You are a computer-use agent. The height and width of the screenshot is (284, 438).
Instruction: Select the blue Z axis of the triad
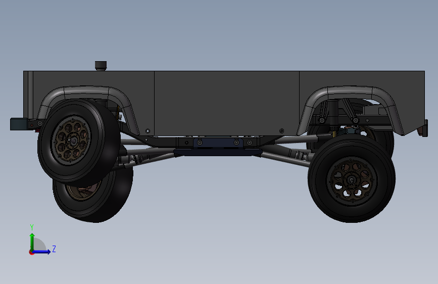click(x=42, y=252)
